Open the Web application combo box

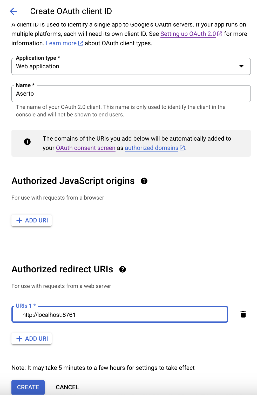[131, 66]
